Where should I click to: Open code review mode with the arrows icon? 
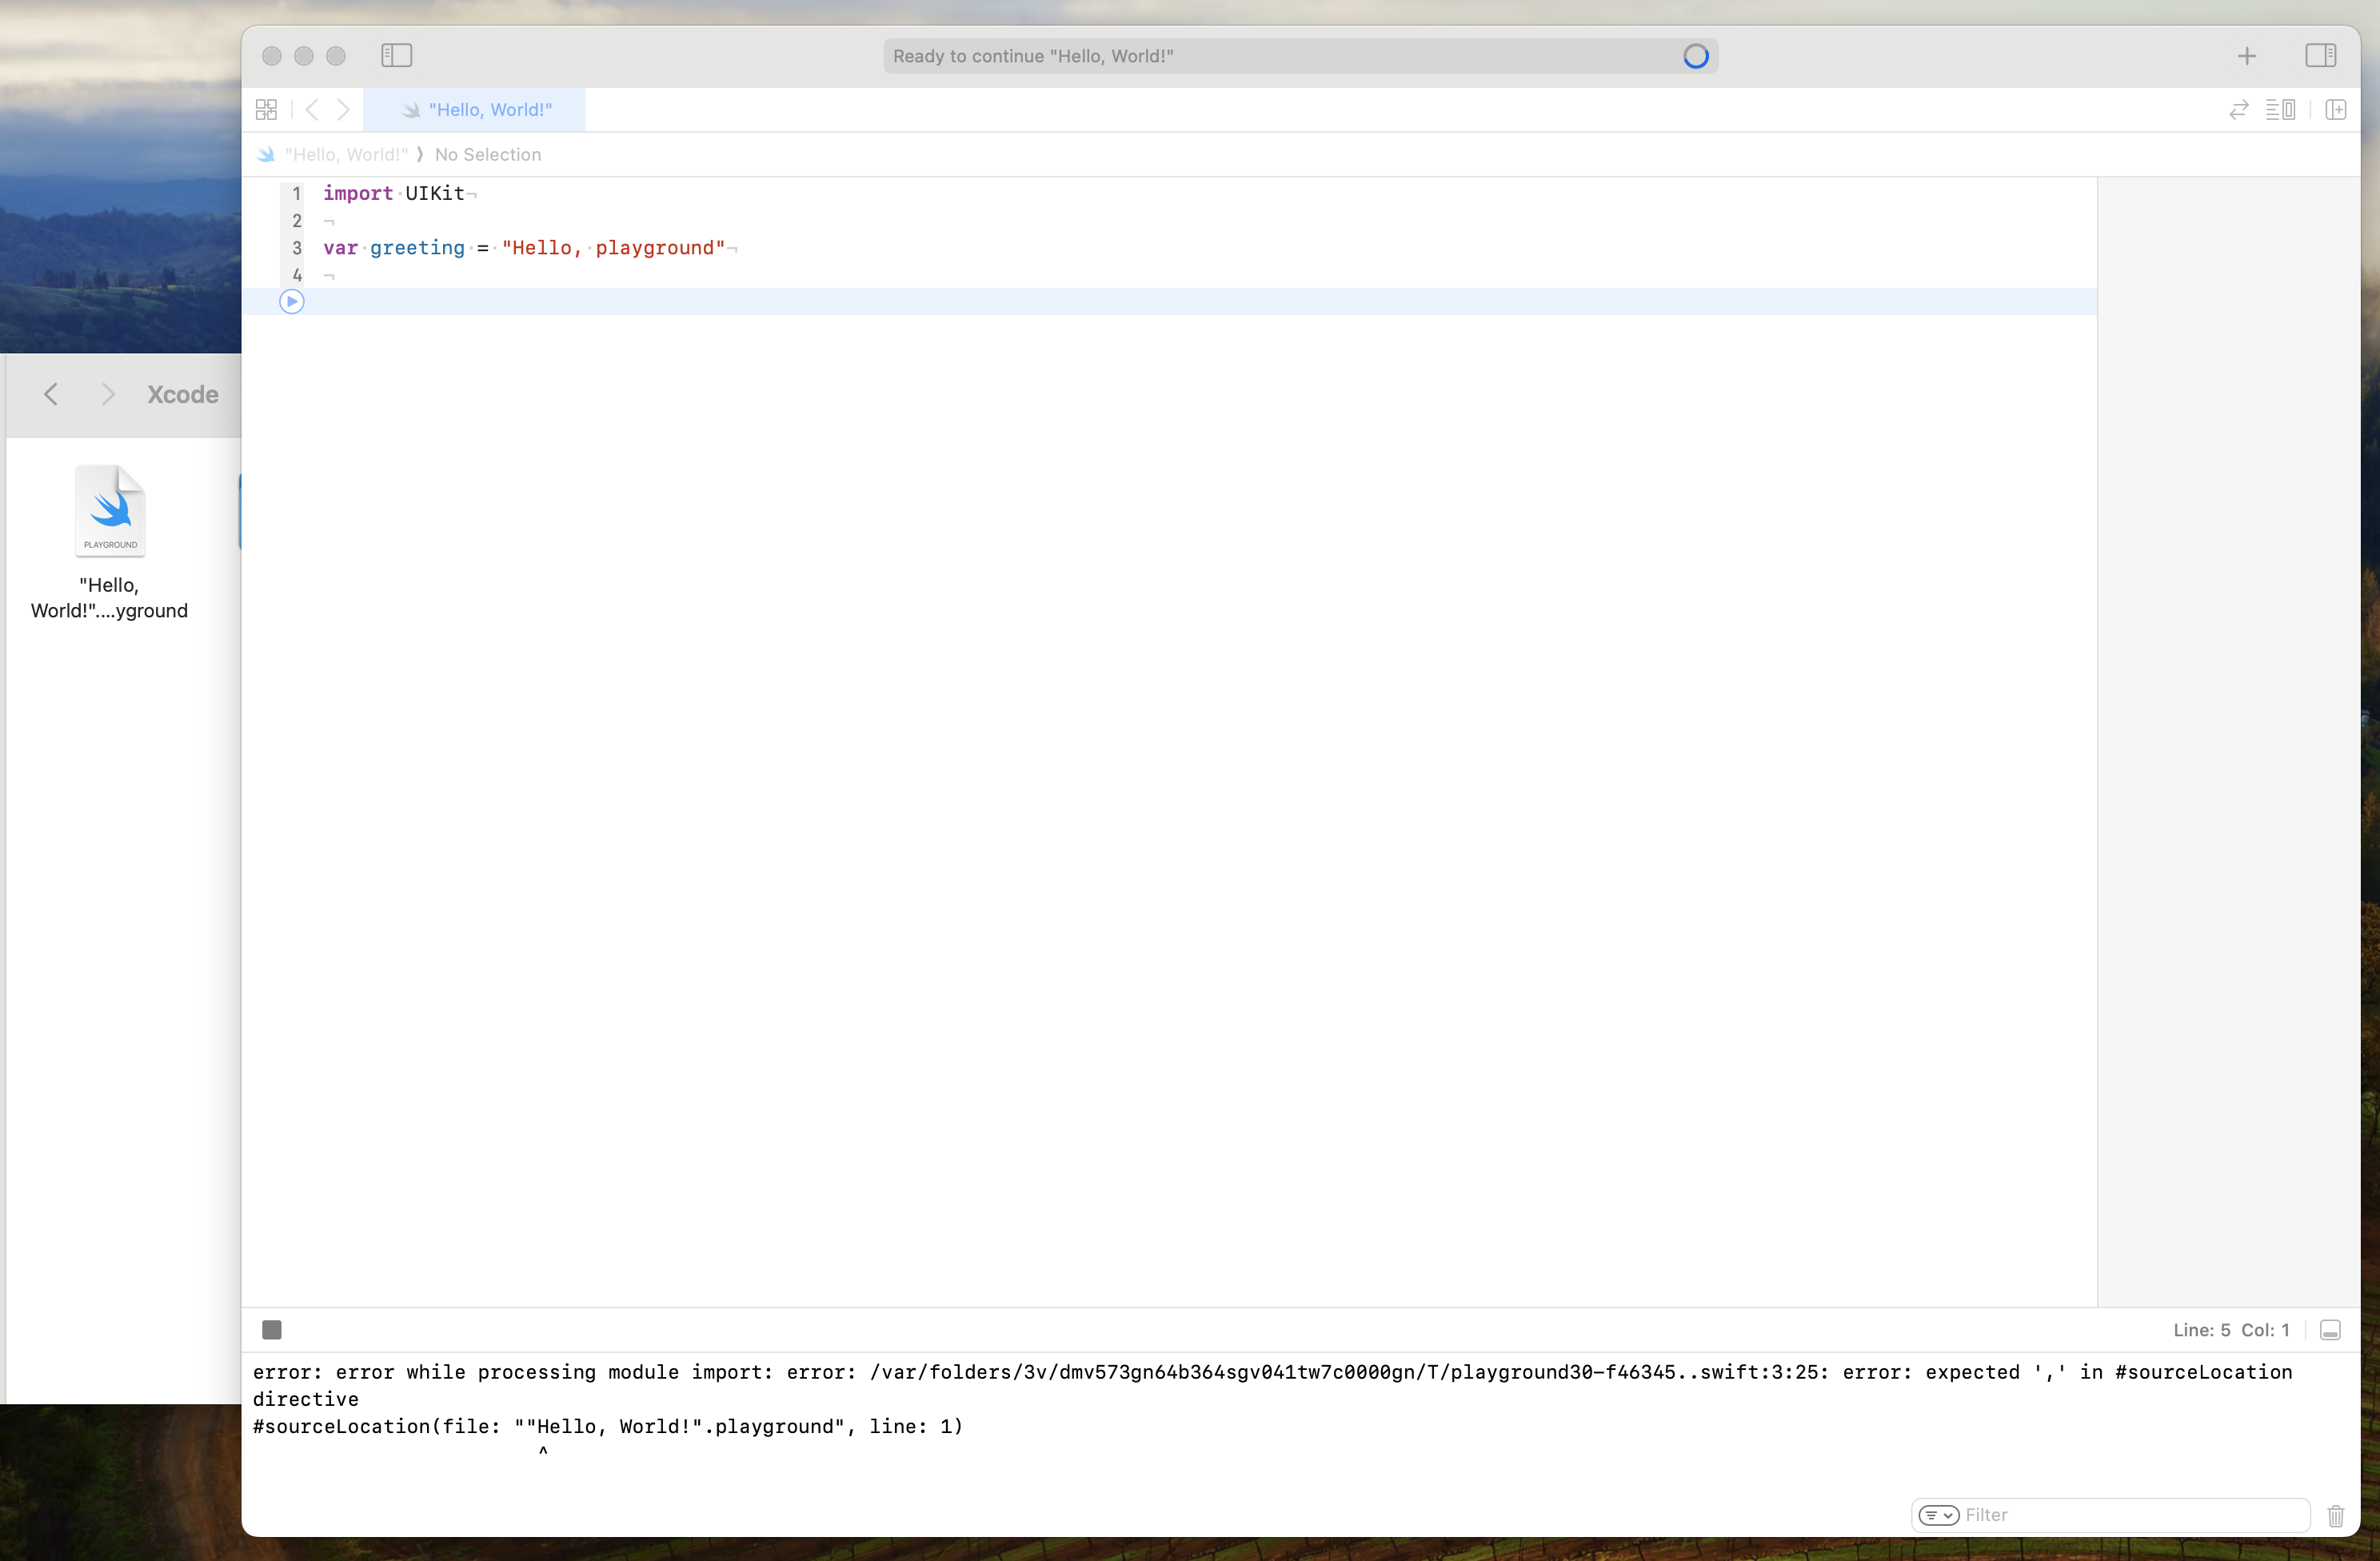coord(2238,109)
